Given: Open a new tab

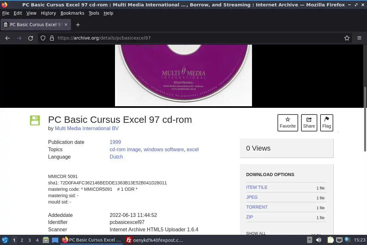Looking at the screenshot, I should [78, 25].
